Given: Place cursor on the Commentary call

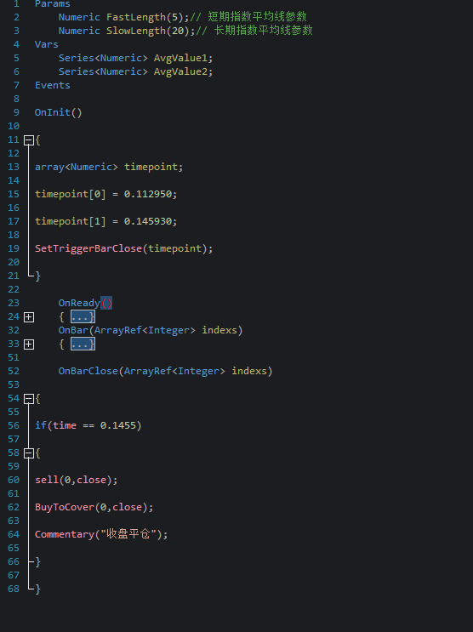Looking at the screenshot, I should pyautogui.click(x=65, y=534).
